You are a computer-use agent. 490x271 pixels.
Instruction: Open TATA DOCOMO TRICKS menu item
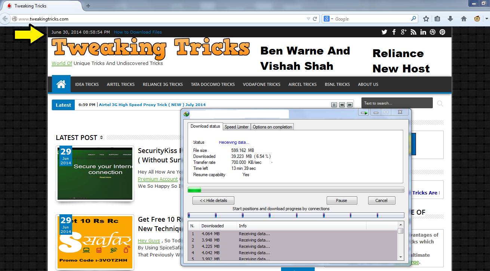[213, 84]
